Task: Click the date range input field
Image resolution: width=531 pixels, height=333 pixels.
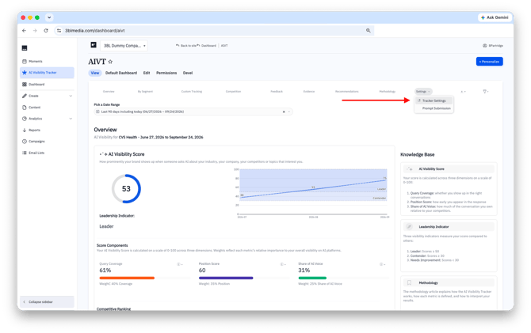Action: [x=193, y=112]
